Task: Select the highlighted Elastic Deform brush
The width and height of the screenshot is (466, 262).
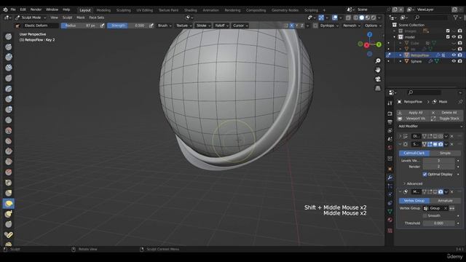Action: click(x=8, y=204)
